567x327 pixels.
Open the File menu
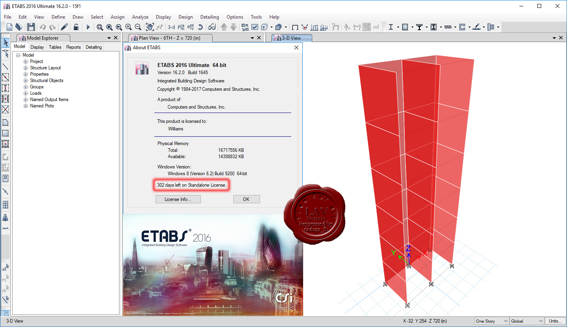[8, 17]
